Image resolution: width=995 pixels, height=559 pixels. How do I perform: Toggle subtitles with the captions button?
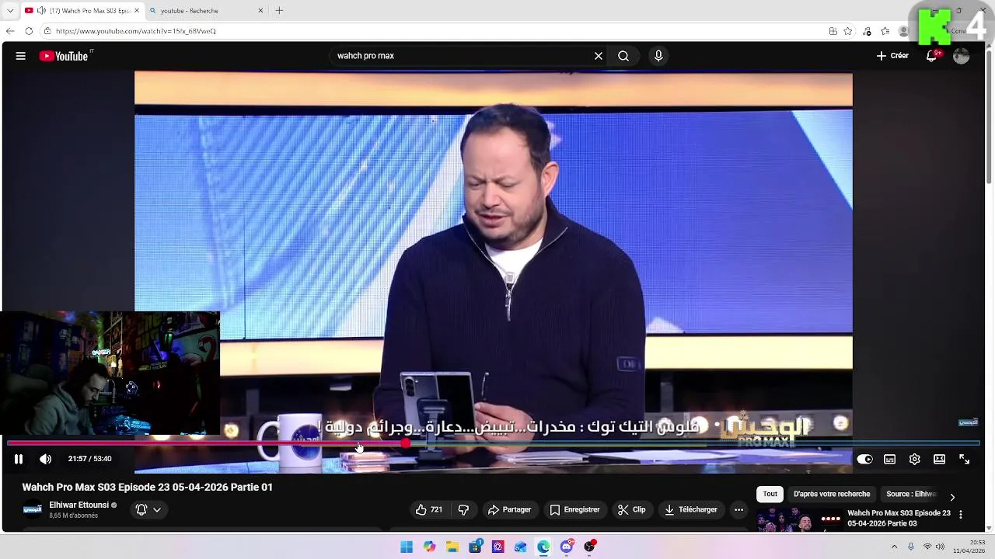click(890, 459)
